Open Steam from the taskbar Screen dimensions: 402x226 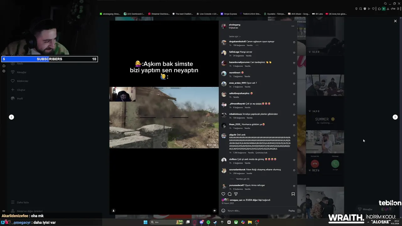(x=215, y=222)
